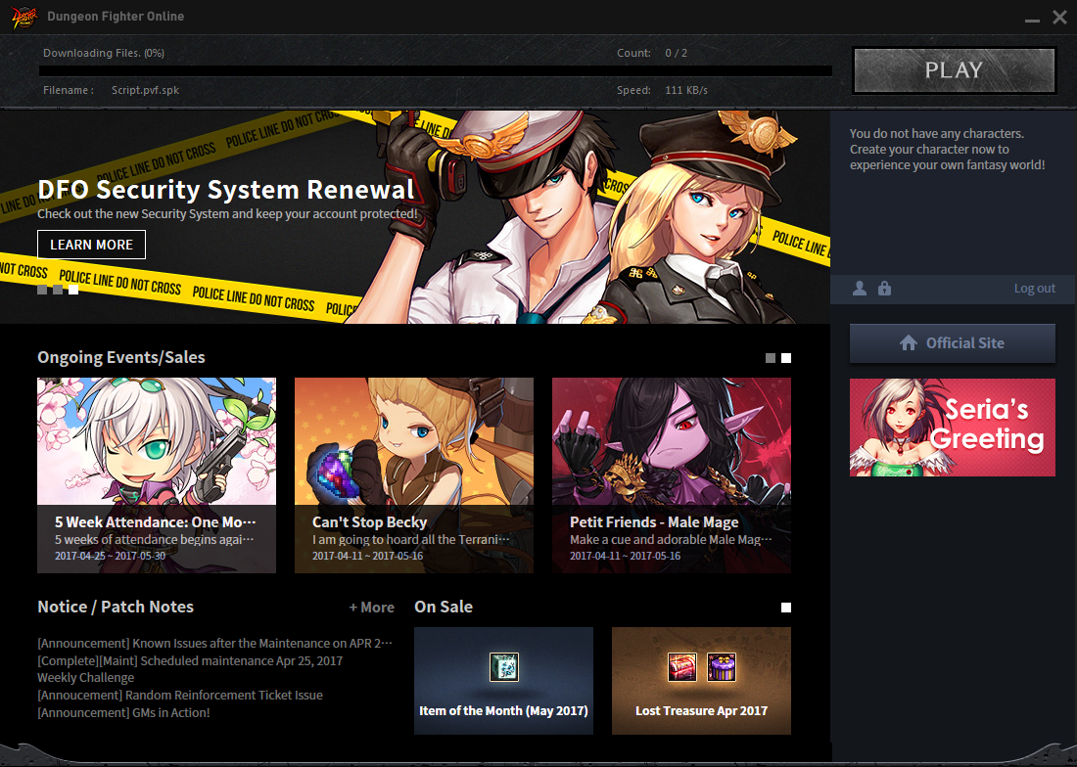Open 5 Week Attendance event card

click(x=157, y=474)
